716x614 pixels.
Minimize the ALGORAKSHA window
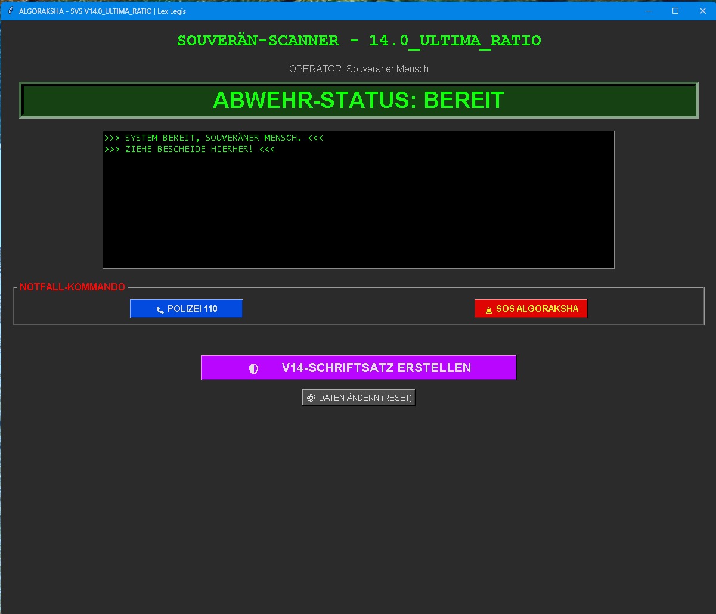click(x=648, y=11)
